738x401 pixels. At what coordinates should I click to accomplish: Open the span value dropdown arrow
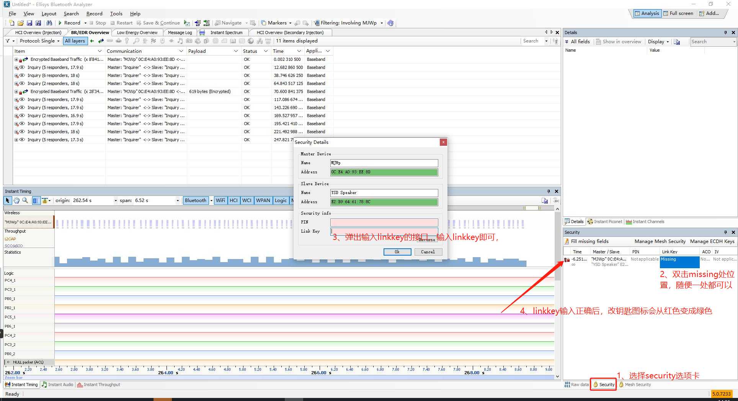(x=178, y=200)
